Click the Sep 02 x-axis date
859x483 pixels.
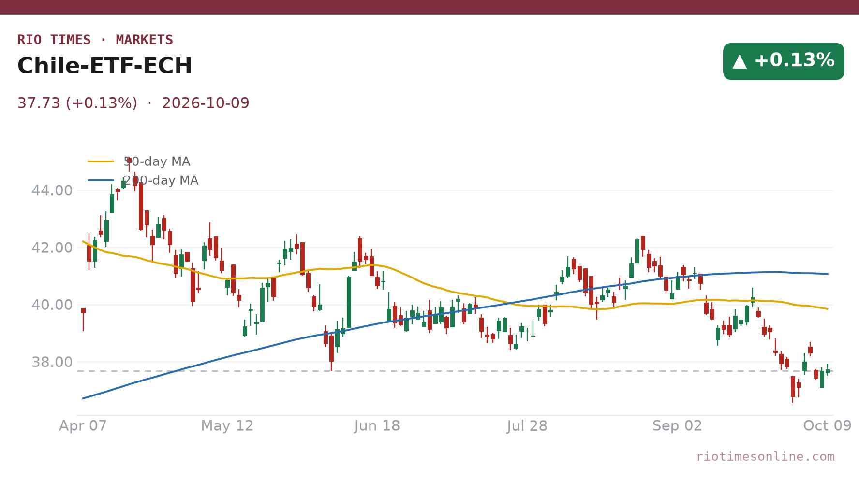(x=677, y=426)
